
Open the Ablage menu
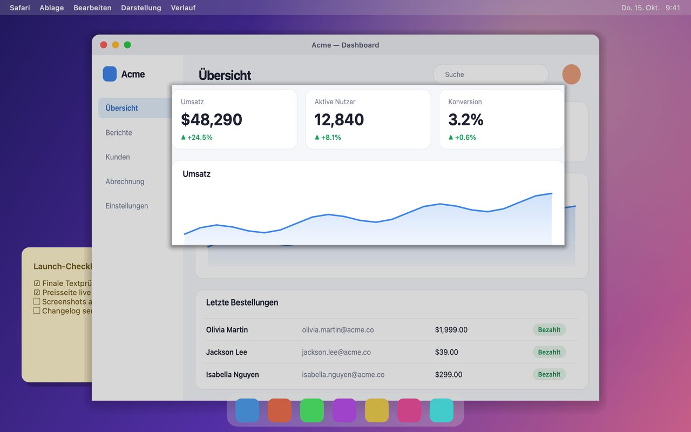[52, 8]
